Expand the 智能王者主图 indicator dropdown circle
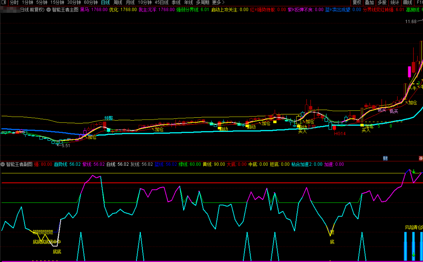Viewport: 423px width, 262px height. (x=48, y=10)
